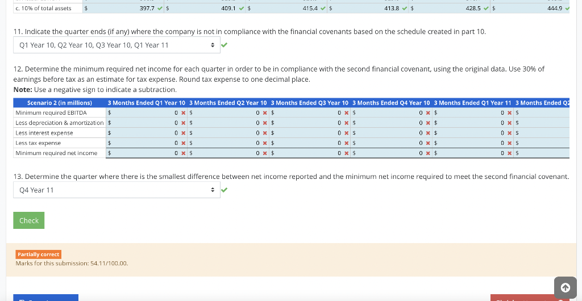This screenshot has height=301, width=582.
Task: Click Minimum required EBITDA field for Q1 Year 11
Action: coord(472,112)
